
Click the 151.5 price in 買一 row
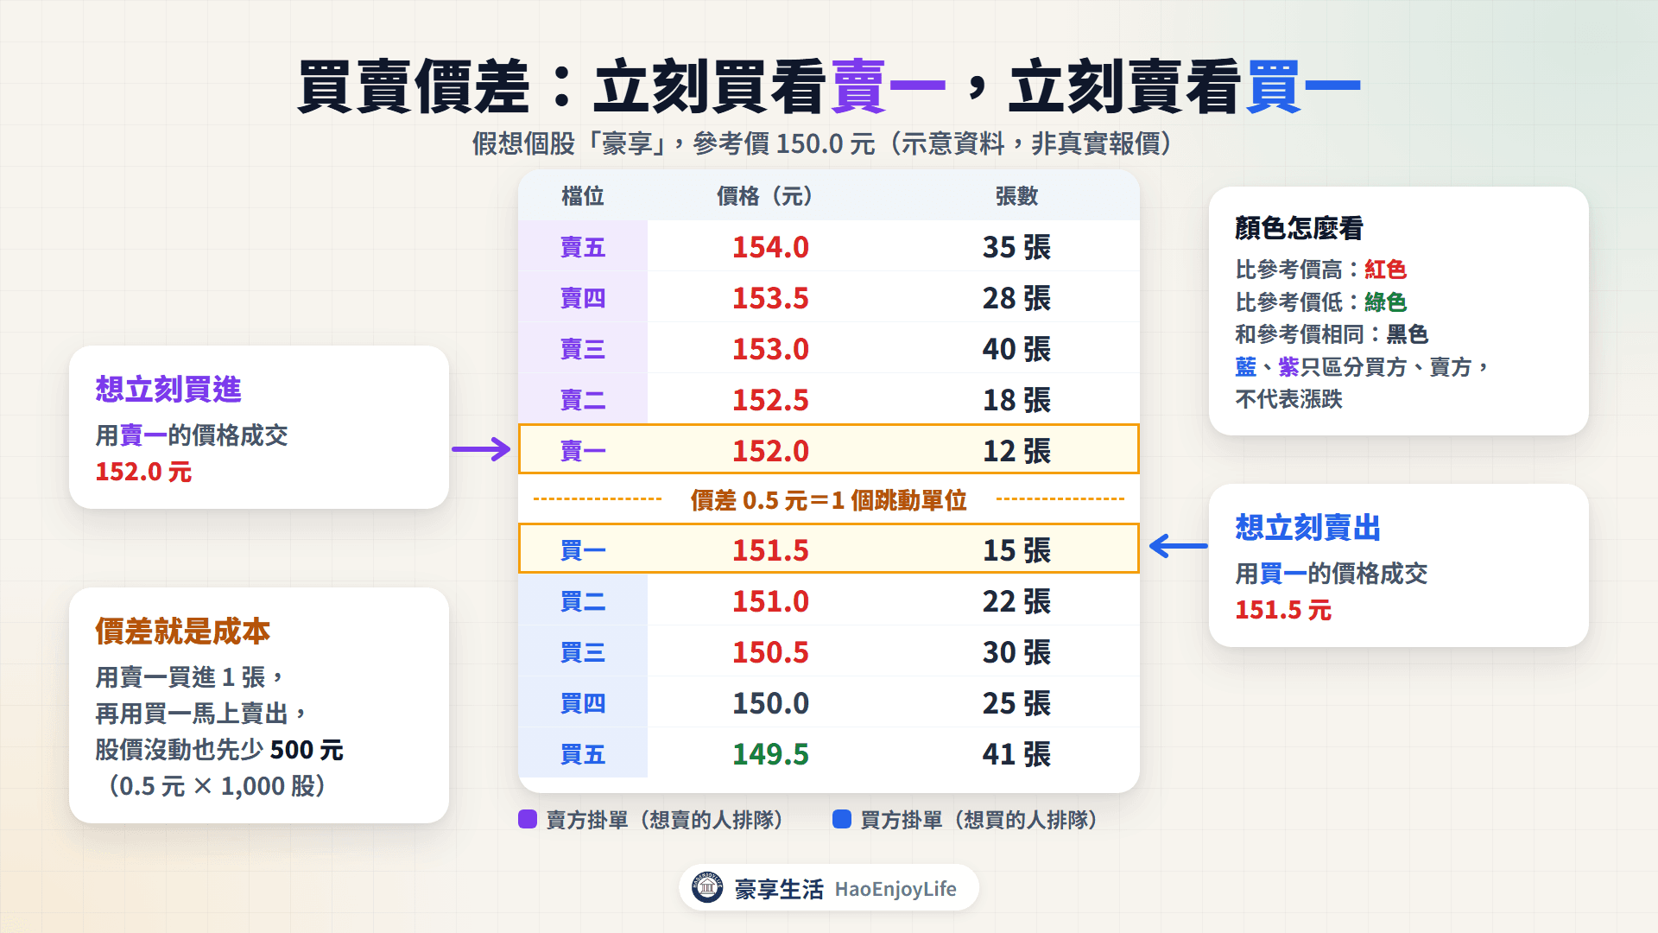pyautogui.click(x=770, y=549)
